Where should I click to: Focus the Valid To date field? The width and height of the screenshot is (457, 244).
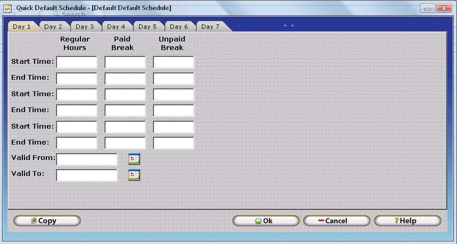[87, 175]
